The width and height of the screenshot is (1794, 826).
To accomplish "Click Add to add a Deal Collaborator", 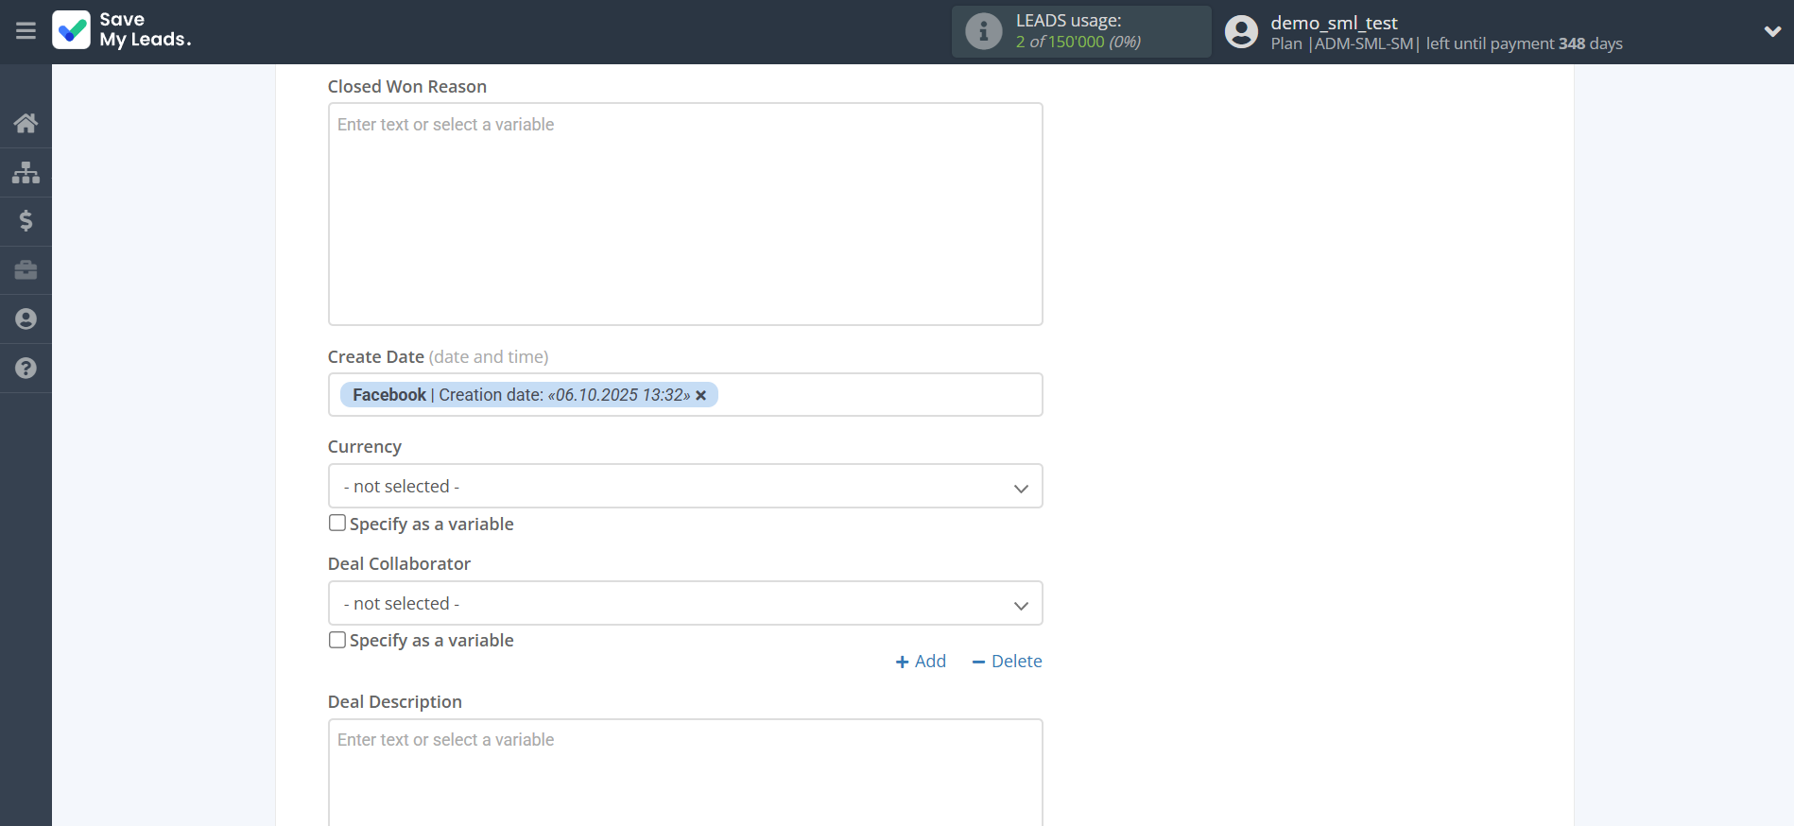I will [921, 662].
